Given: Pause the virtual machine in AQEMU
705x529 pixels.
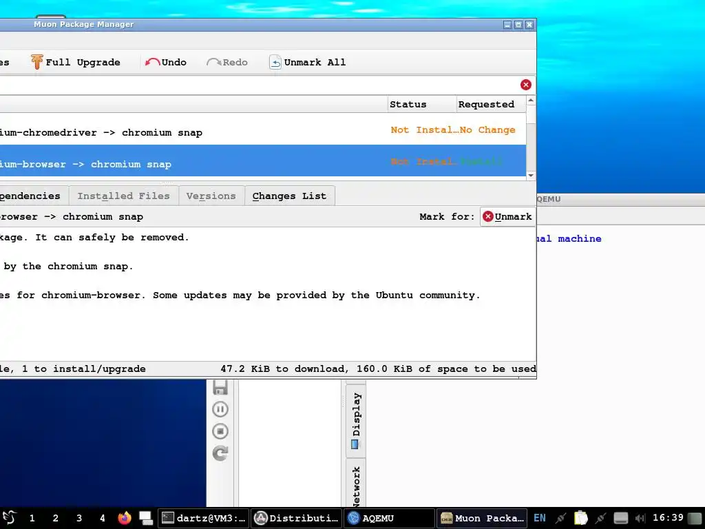Looking at the screenshot, I should coord(220,409).
